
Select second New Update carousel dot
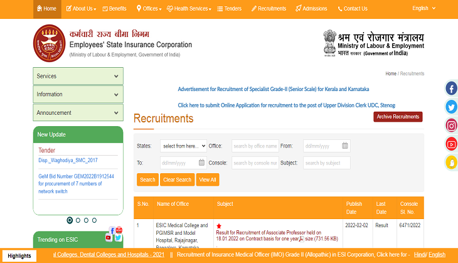[78, 220]
